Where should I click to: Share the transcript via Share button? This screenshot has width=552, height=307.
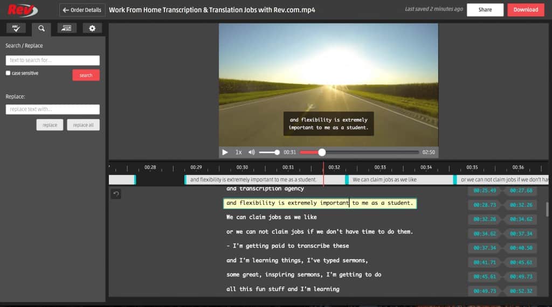[x=485, y=10]
